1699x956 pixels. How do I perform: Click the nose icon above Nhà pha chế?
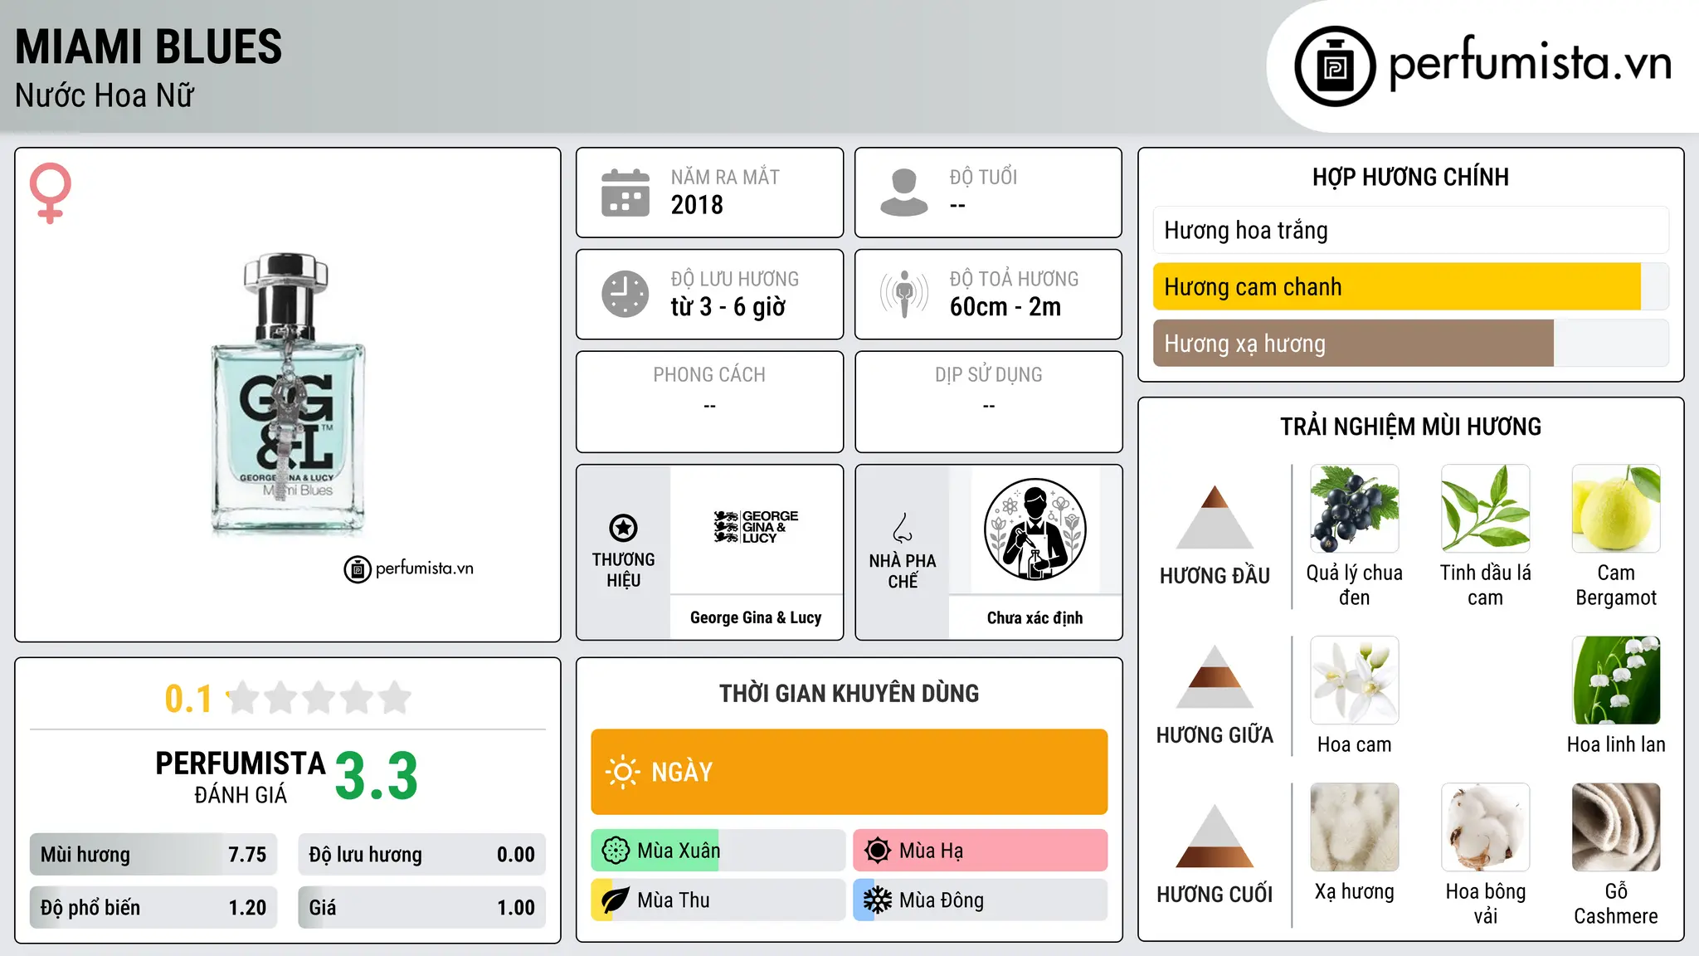903,528
